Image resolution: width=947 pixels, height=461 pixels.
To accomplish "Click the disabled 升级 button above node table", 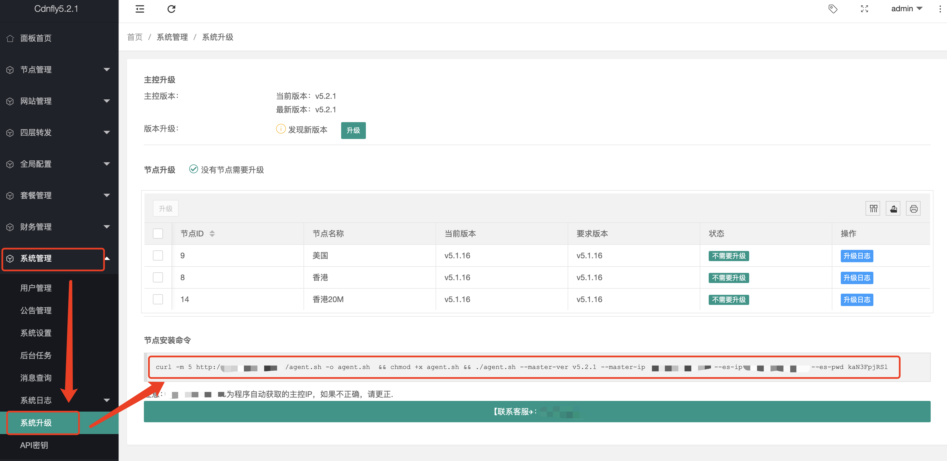I will click(166, 209).
